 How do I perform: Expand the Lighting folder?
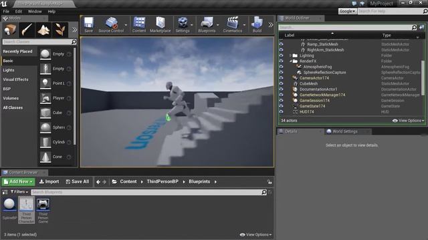(290, 55)
